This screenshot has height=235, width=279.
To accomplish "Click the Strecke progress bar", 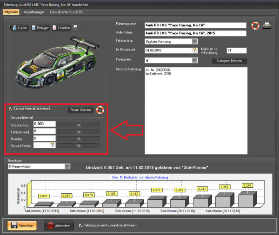I will 79,125.
